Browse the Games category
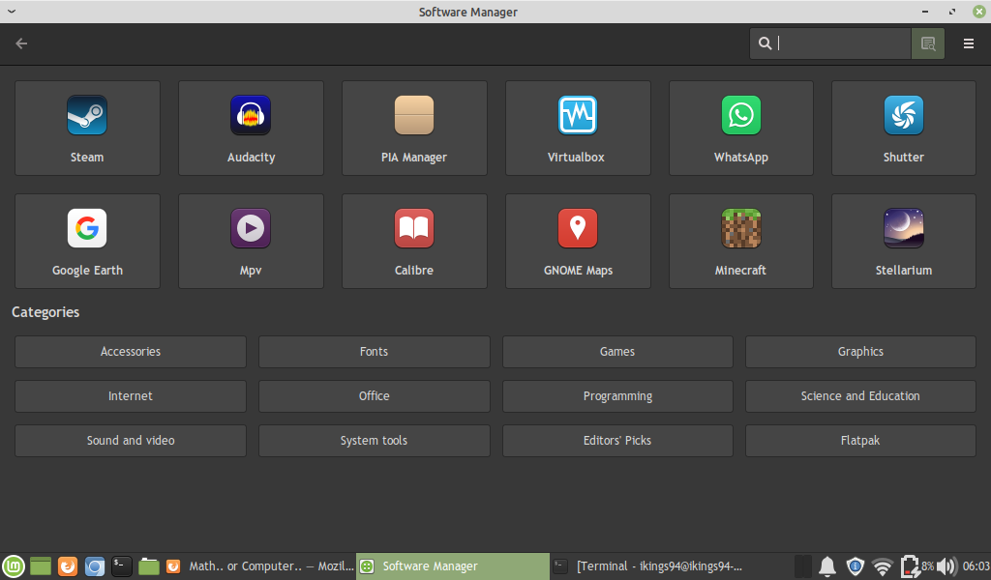The image size is (991, 580). click(617, 351)
